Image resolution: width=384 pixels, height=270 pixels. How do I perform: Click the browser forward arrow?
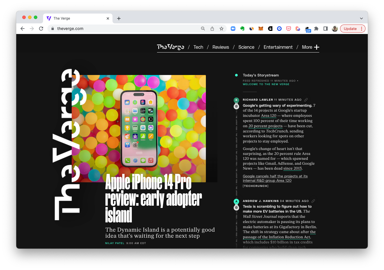(x=32, y=29)
